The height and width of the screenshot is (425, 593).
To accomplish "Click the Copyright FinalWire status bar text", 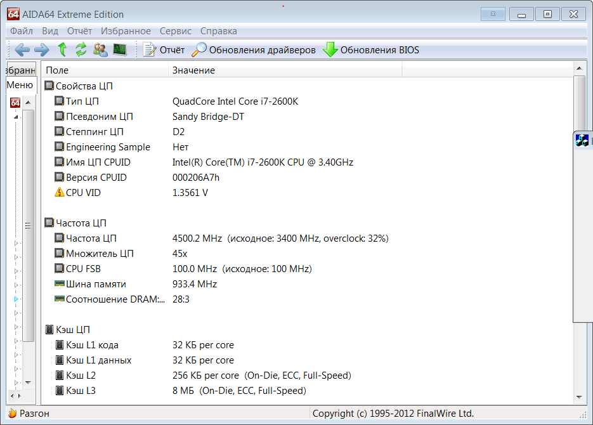I will tap(393, 414).
